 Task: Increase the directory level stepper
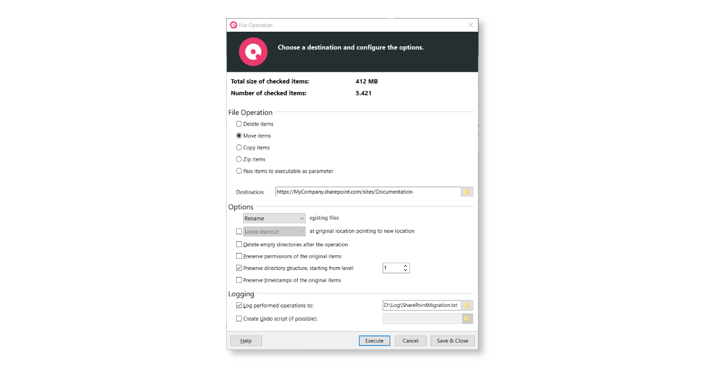tap(405, 266)
